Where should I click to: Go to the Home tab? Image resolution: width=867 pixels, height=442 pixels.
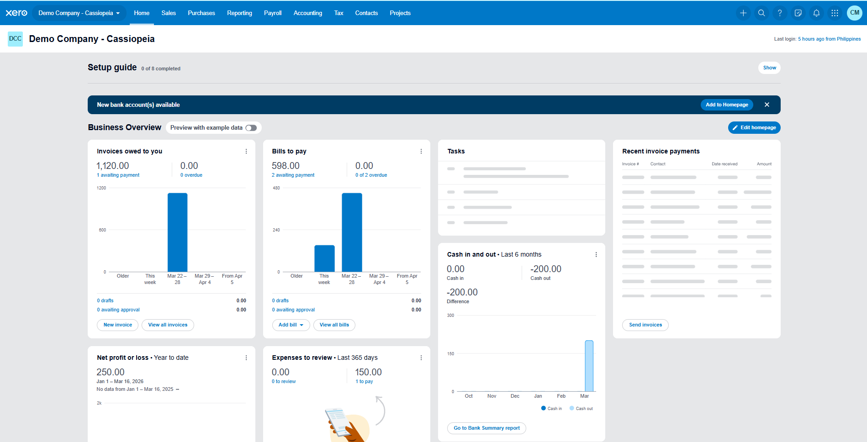point(142,13)
